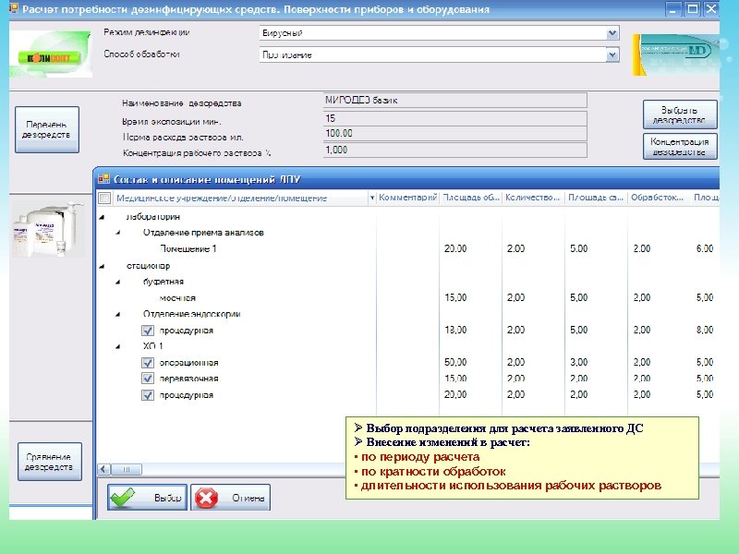Sort by the Обработок... column header
Image resolution: width=739 pixels, height=554 pixels.
(659, 198)
